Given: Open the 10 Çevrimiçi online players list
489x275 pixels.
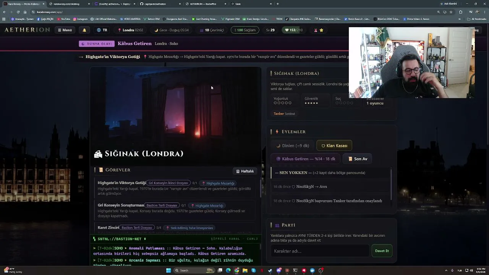Looking at the screenshot, I should [x=211, y=30].
